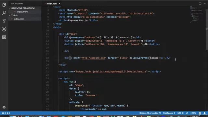
Task: Open the Manage gear menu
Action: (x=4, y=107)
